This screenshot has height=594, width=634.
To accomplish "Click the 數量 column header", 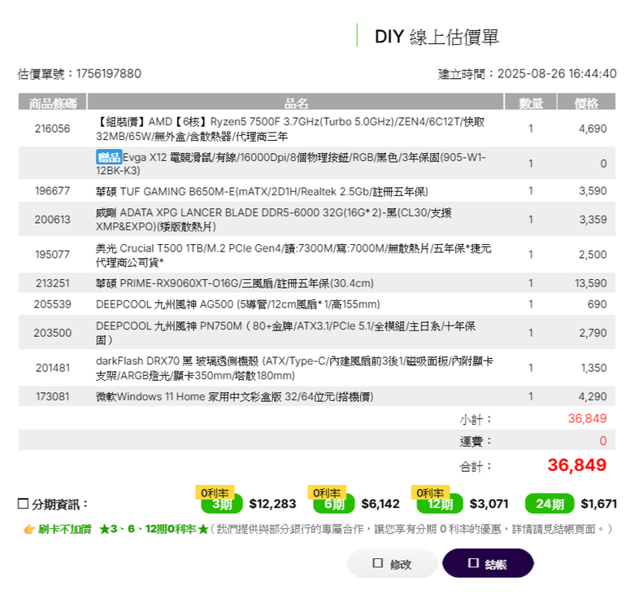I will click(x=531, y=102).
